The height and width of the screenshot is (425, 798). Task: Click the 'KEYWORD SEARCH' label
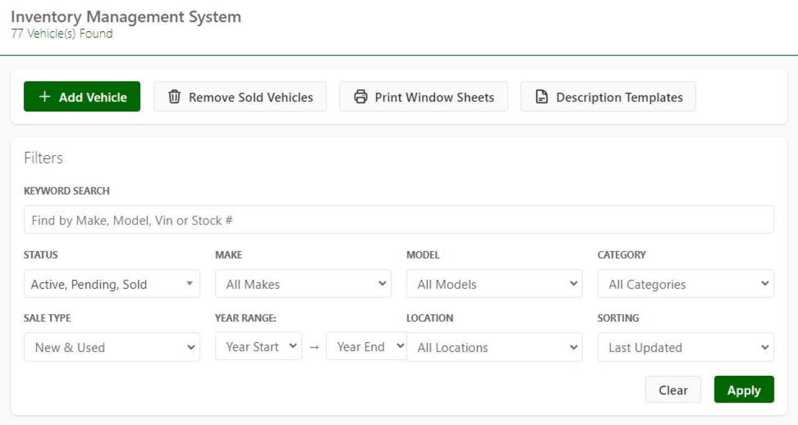tap(67, 191)
